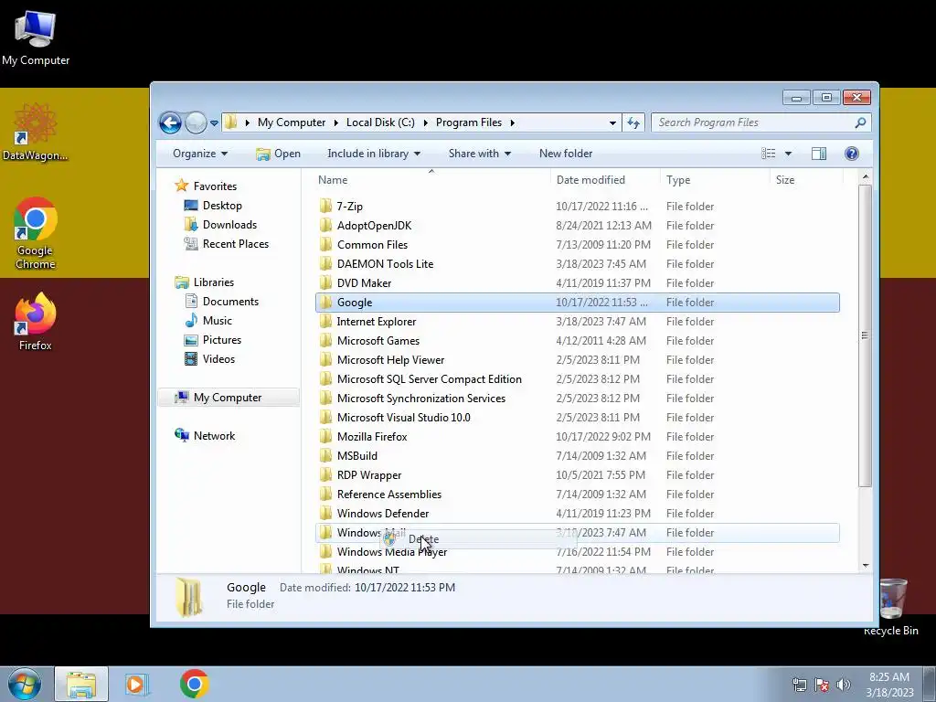Select the RDP Wrapper folder icon
936x702 pixels.
point(325,475)
